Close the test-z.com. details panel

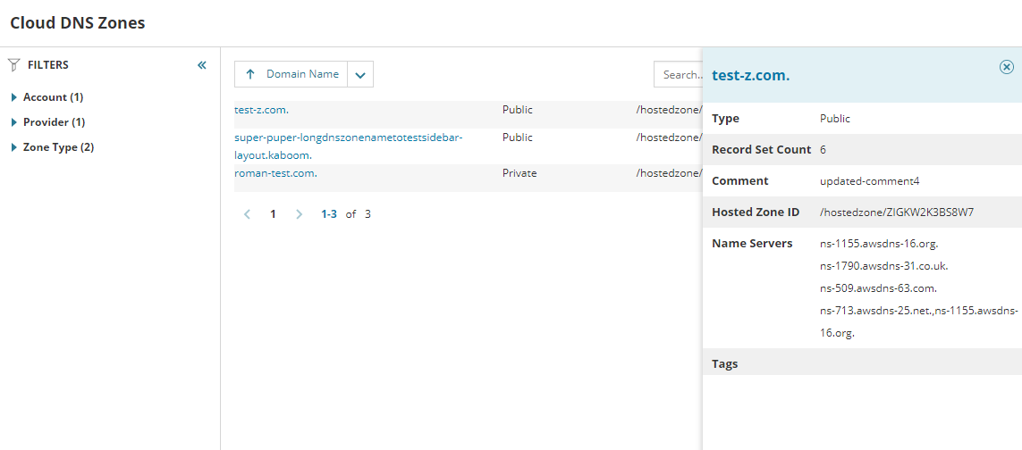click(1006, 67)
